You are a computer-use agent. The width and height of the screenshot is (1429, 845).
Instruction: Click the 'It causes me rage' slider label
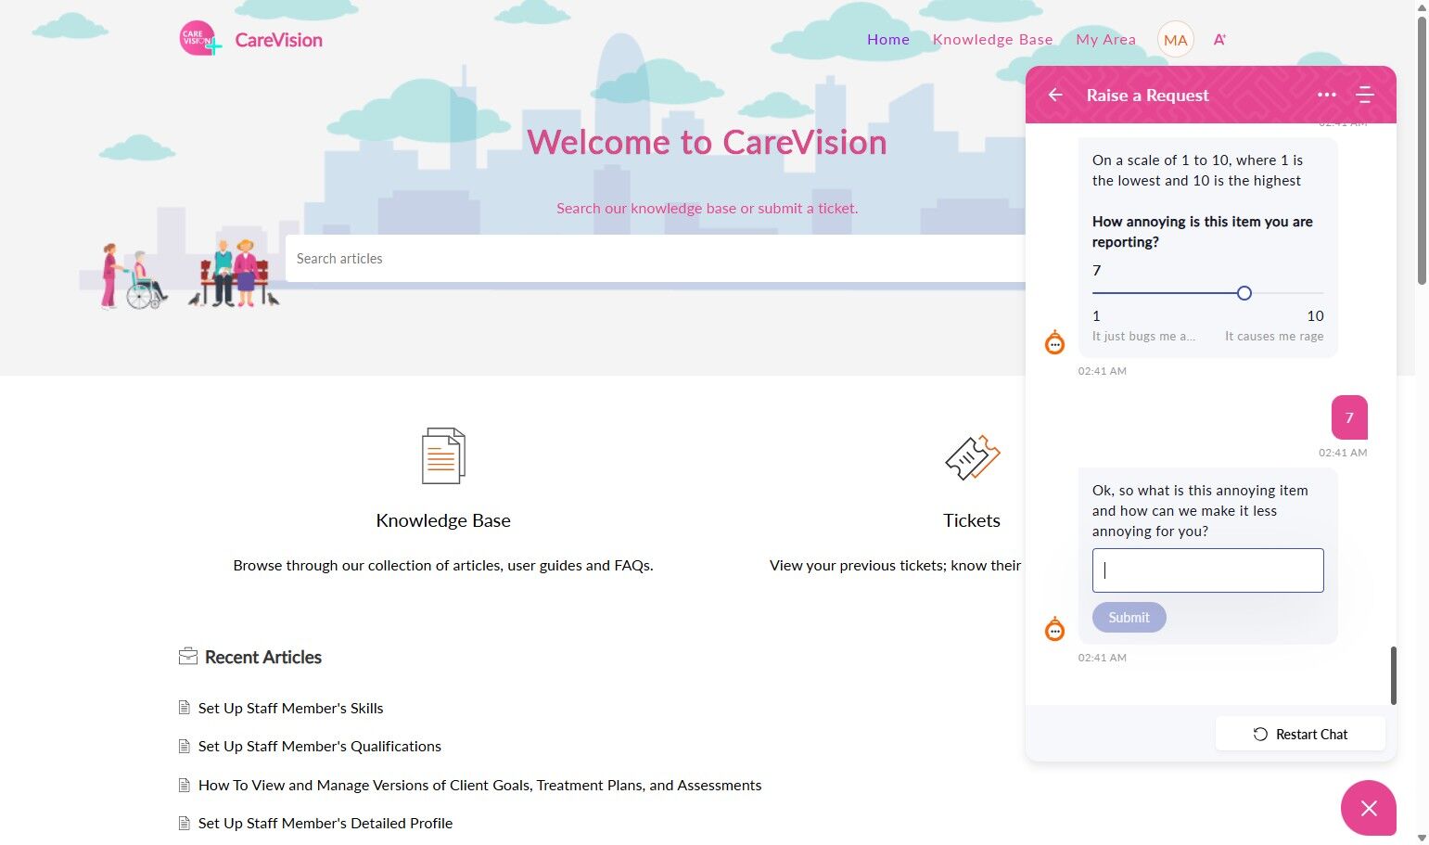1274,336
